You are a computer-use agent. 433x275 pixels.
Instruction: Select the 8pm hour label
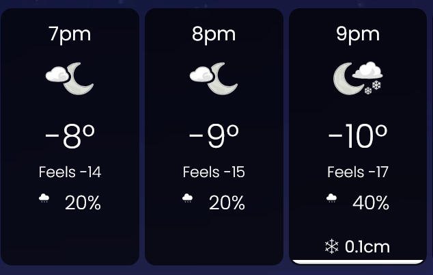tap(214, 34)
